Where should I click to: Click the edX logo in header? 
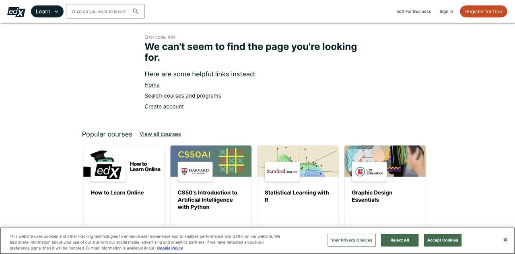coord(16,12)
